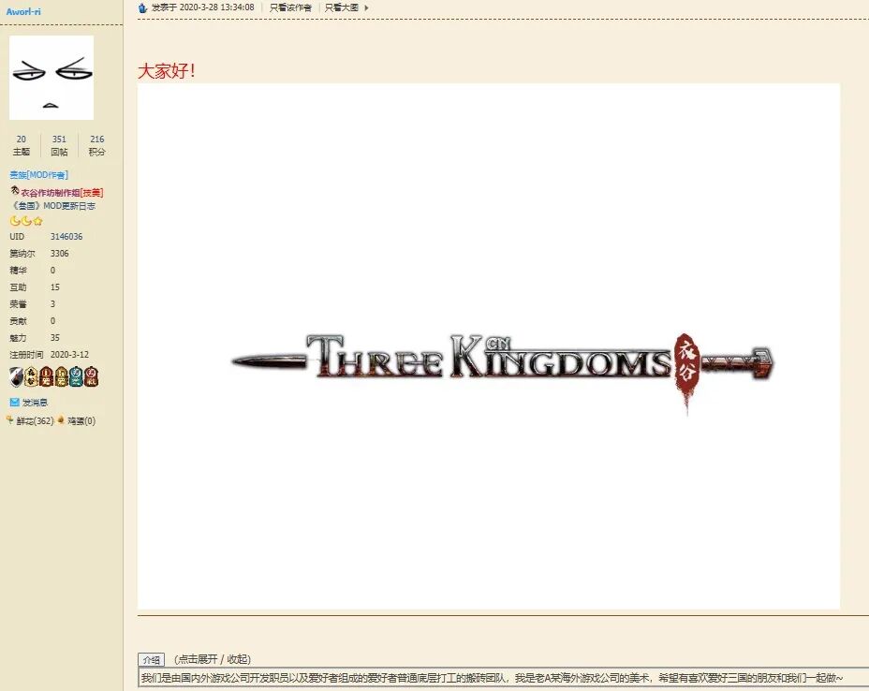Click the post timestamp 2020-3-28 13:34:08

(x=216, y=7)
